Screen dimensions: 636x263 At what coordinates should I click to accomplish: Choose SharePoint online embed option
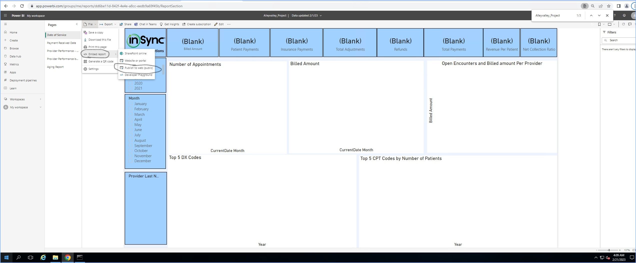[x=136, y=53]
